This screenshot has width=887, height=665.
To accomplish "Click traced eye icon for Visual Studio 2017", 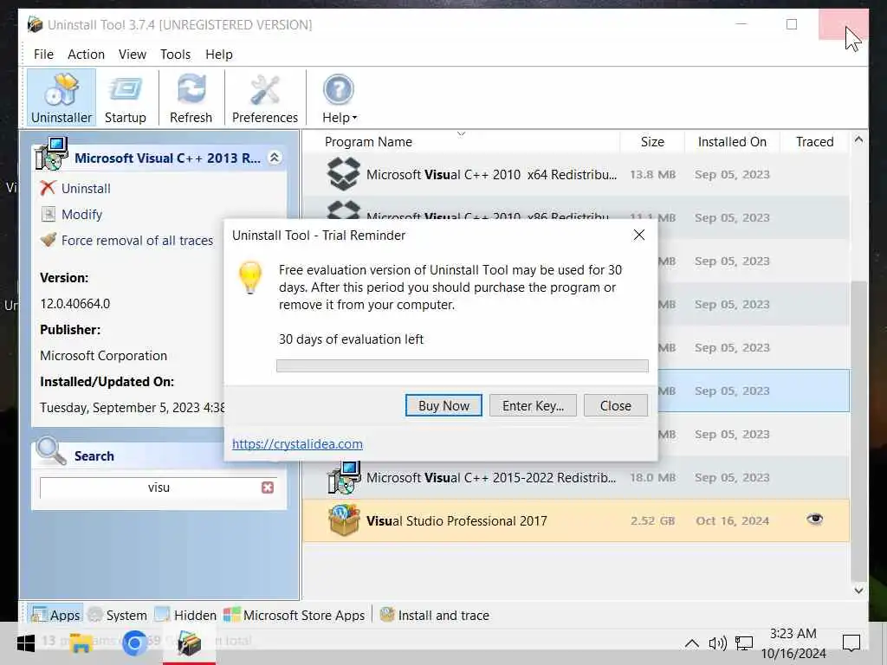I will (814, 520).
